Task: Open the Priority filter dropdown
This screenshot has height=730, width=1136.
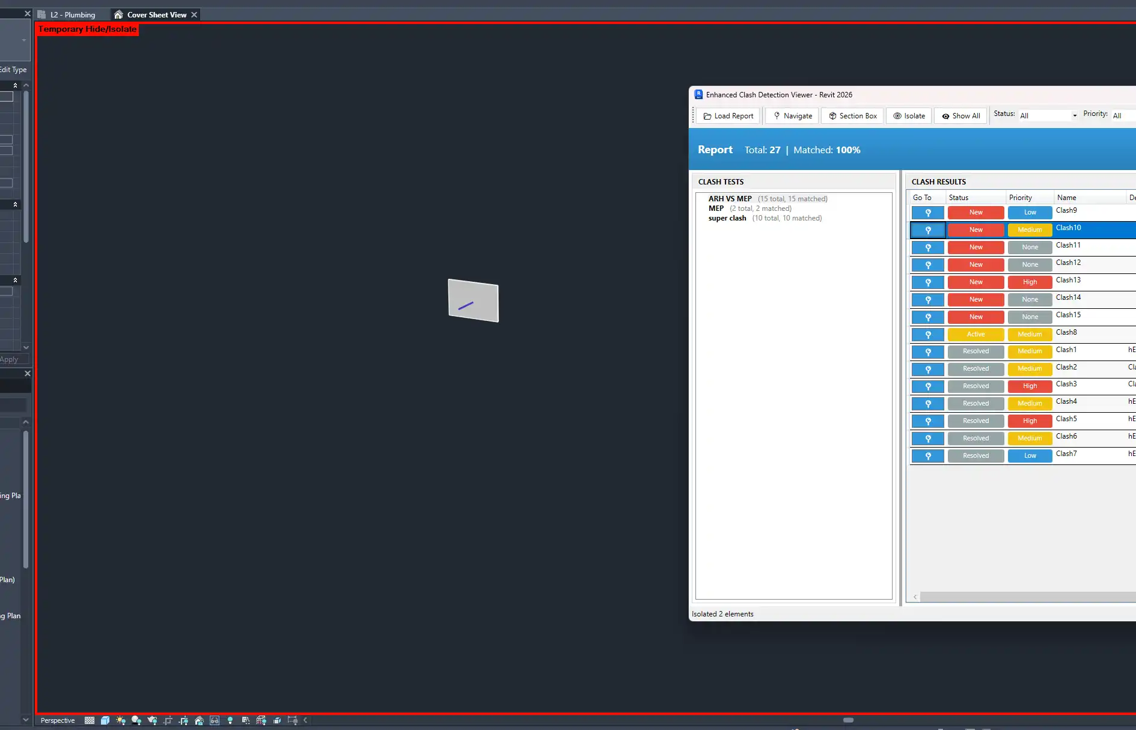Action: 1122,116
